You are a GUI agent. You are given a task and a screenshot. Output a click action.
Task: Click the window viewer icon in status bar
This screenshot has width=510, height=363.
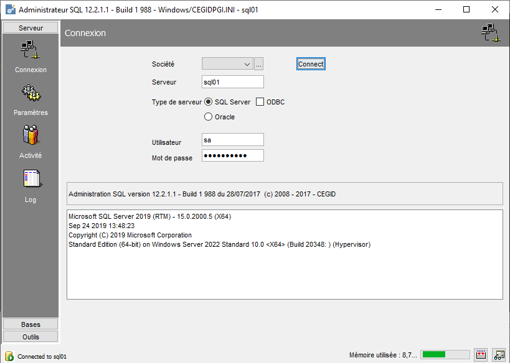(x=499, y=355)
